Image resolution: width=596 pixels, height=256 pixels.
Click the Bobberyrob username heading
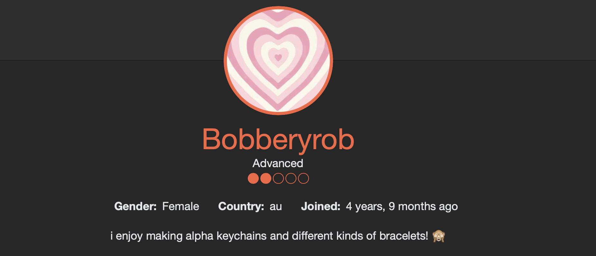(278, 140)
